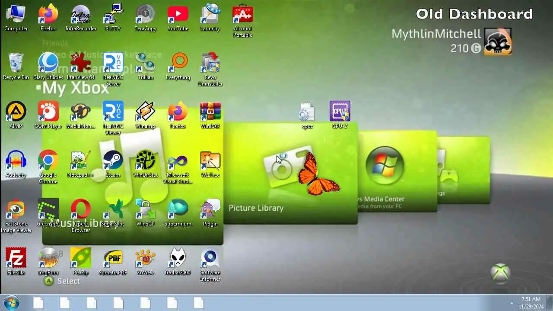Click the Alcohol Portable icon
The width and height of the screenshot is (553, 311).
click(x=243, y=21)
